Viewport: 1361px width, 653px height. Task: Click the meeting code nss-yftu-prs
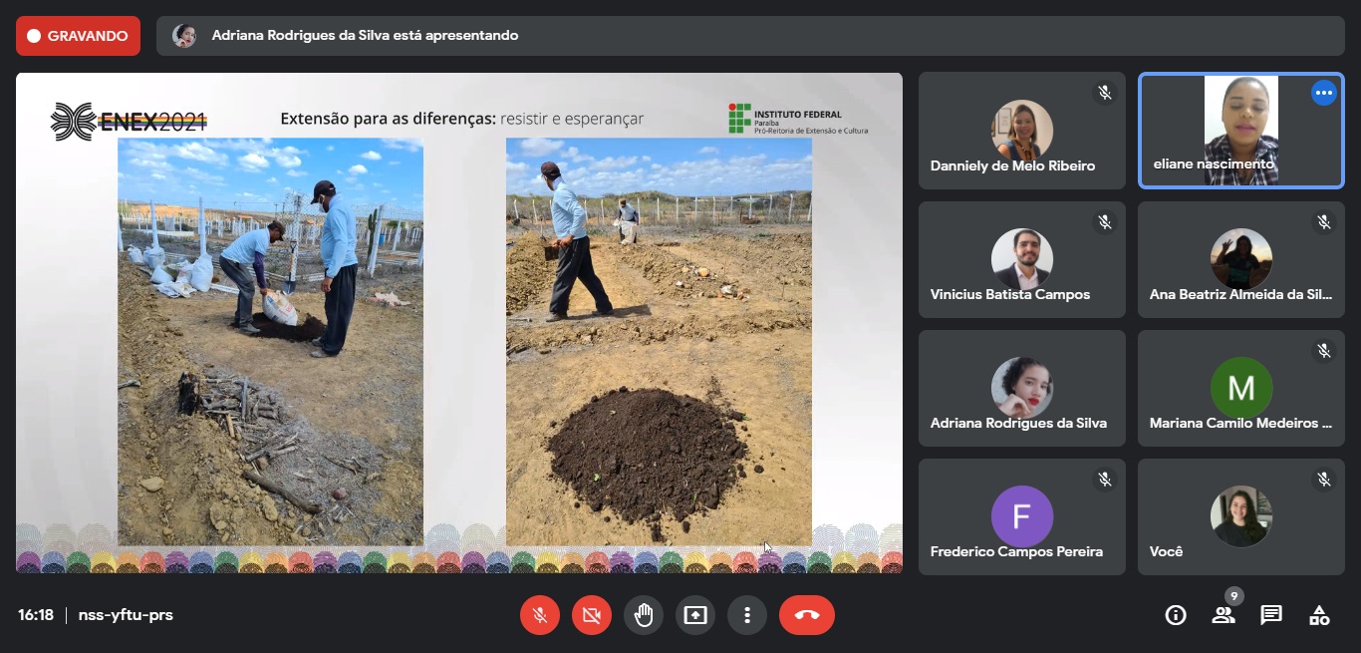coord(126,615)
